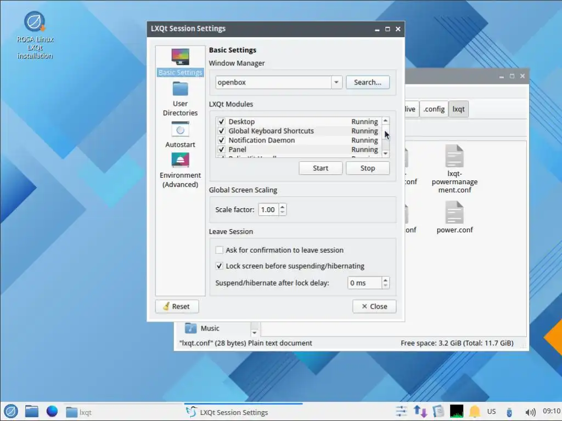Click the openbox window manager field
This screenshot has height=421, width=562.
click(273, 82)
